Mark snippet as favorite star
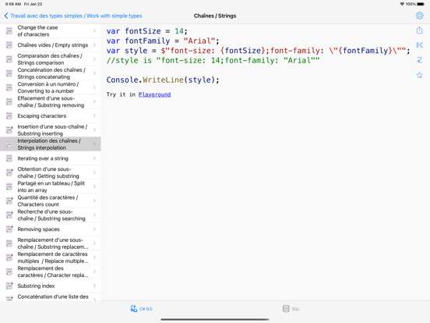 tap(419, 75)
